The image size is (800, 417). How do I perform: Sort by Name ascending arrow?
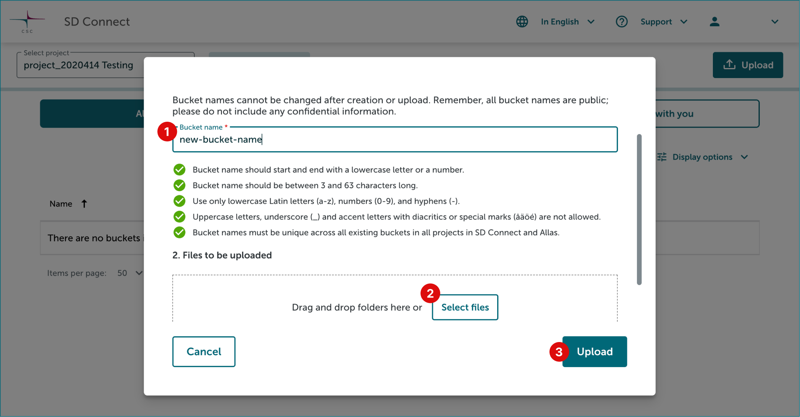point(84,204)
